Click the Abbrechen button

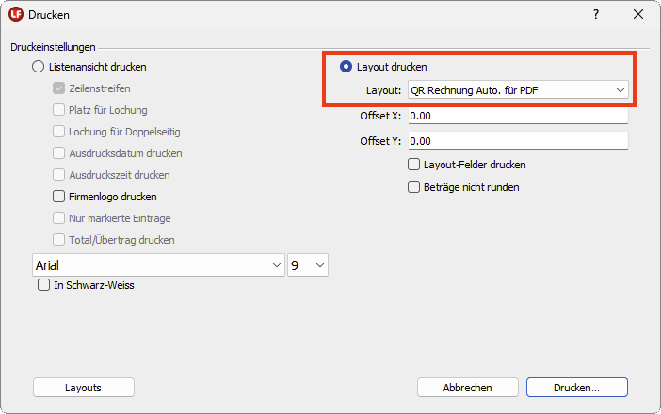coord(467,388)
